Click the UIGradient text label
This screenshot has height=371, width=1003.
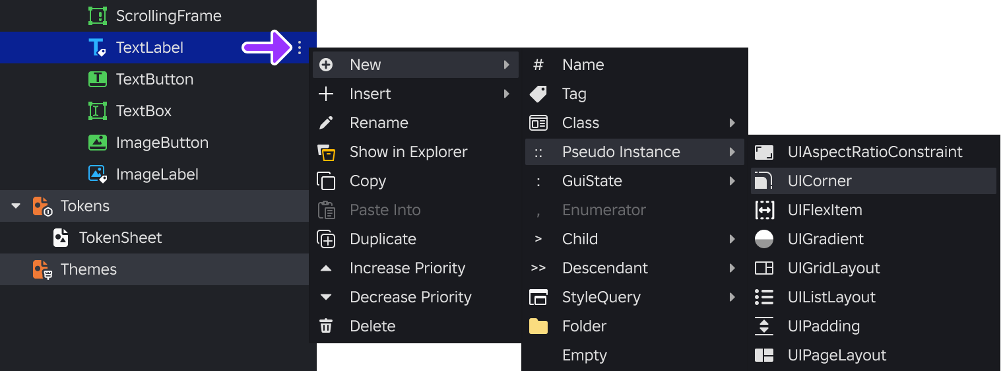click(x=825, y=239)
